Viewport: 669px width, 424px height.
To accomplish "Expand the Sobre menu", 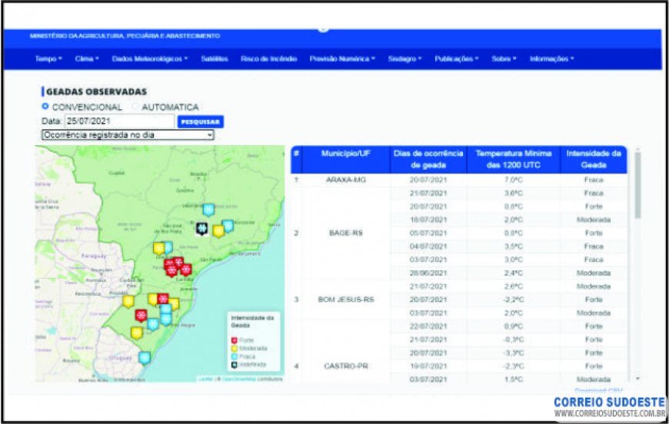I will click(x=504, y=59).
